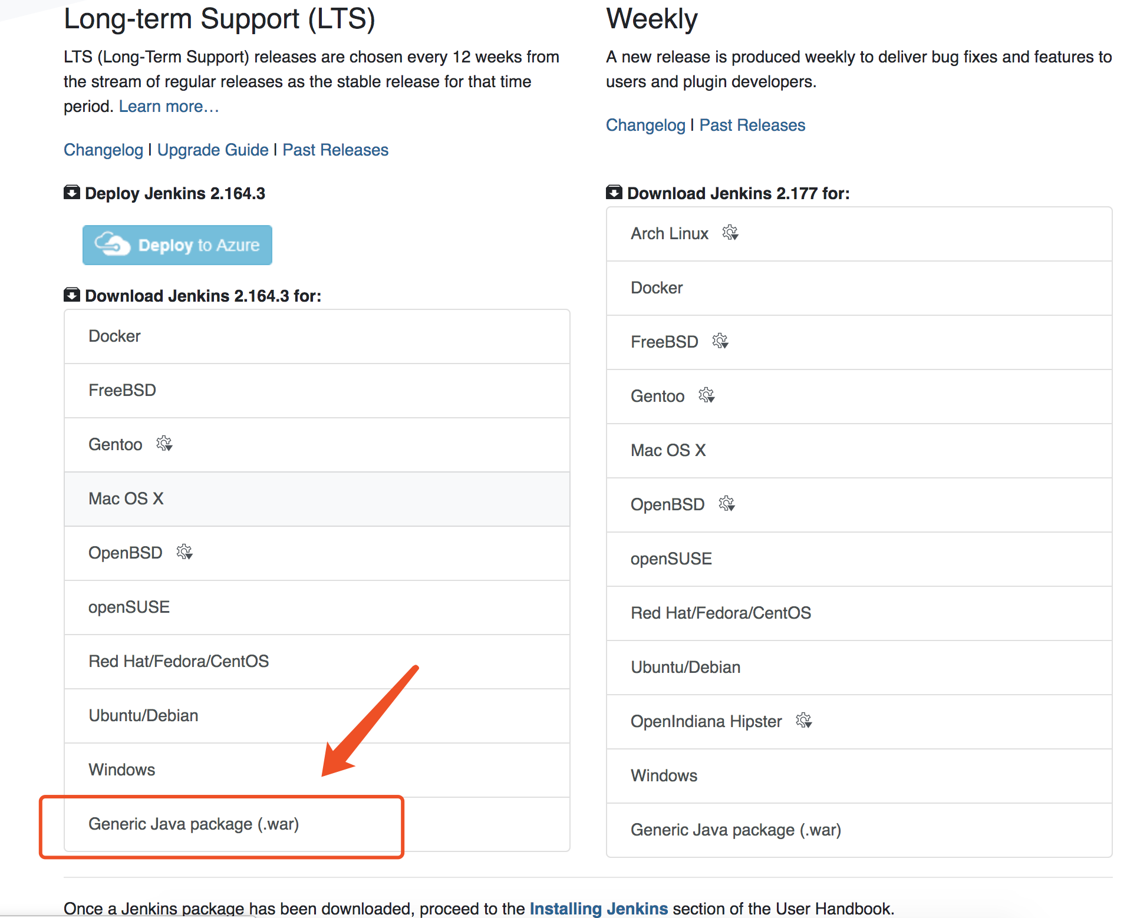Screen dimensions: 1127x918
Task: Click the download icon beside Download Jenkins 2.177
Action: 614,193
